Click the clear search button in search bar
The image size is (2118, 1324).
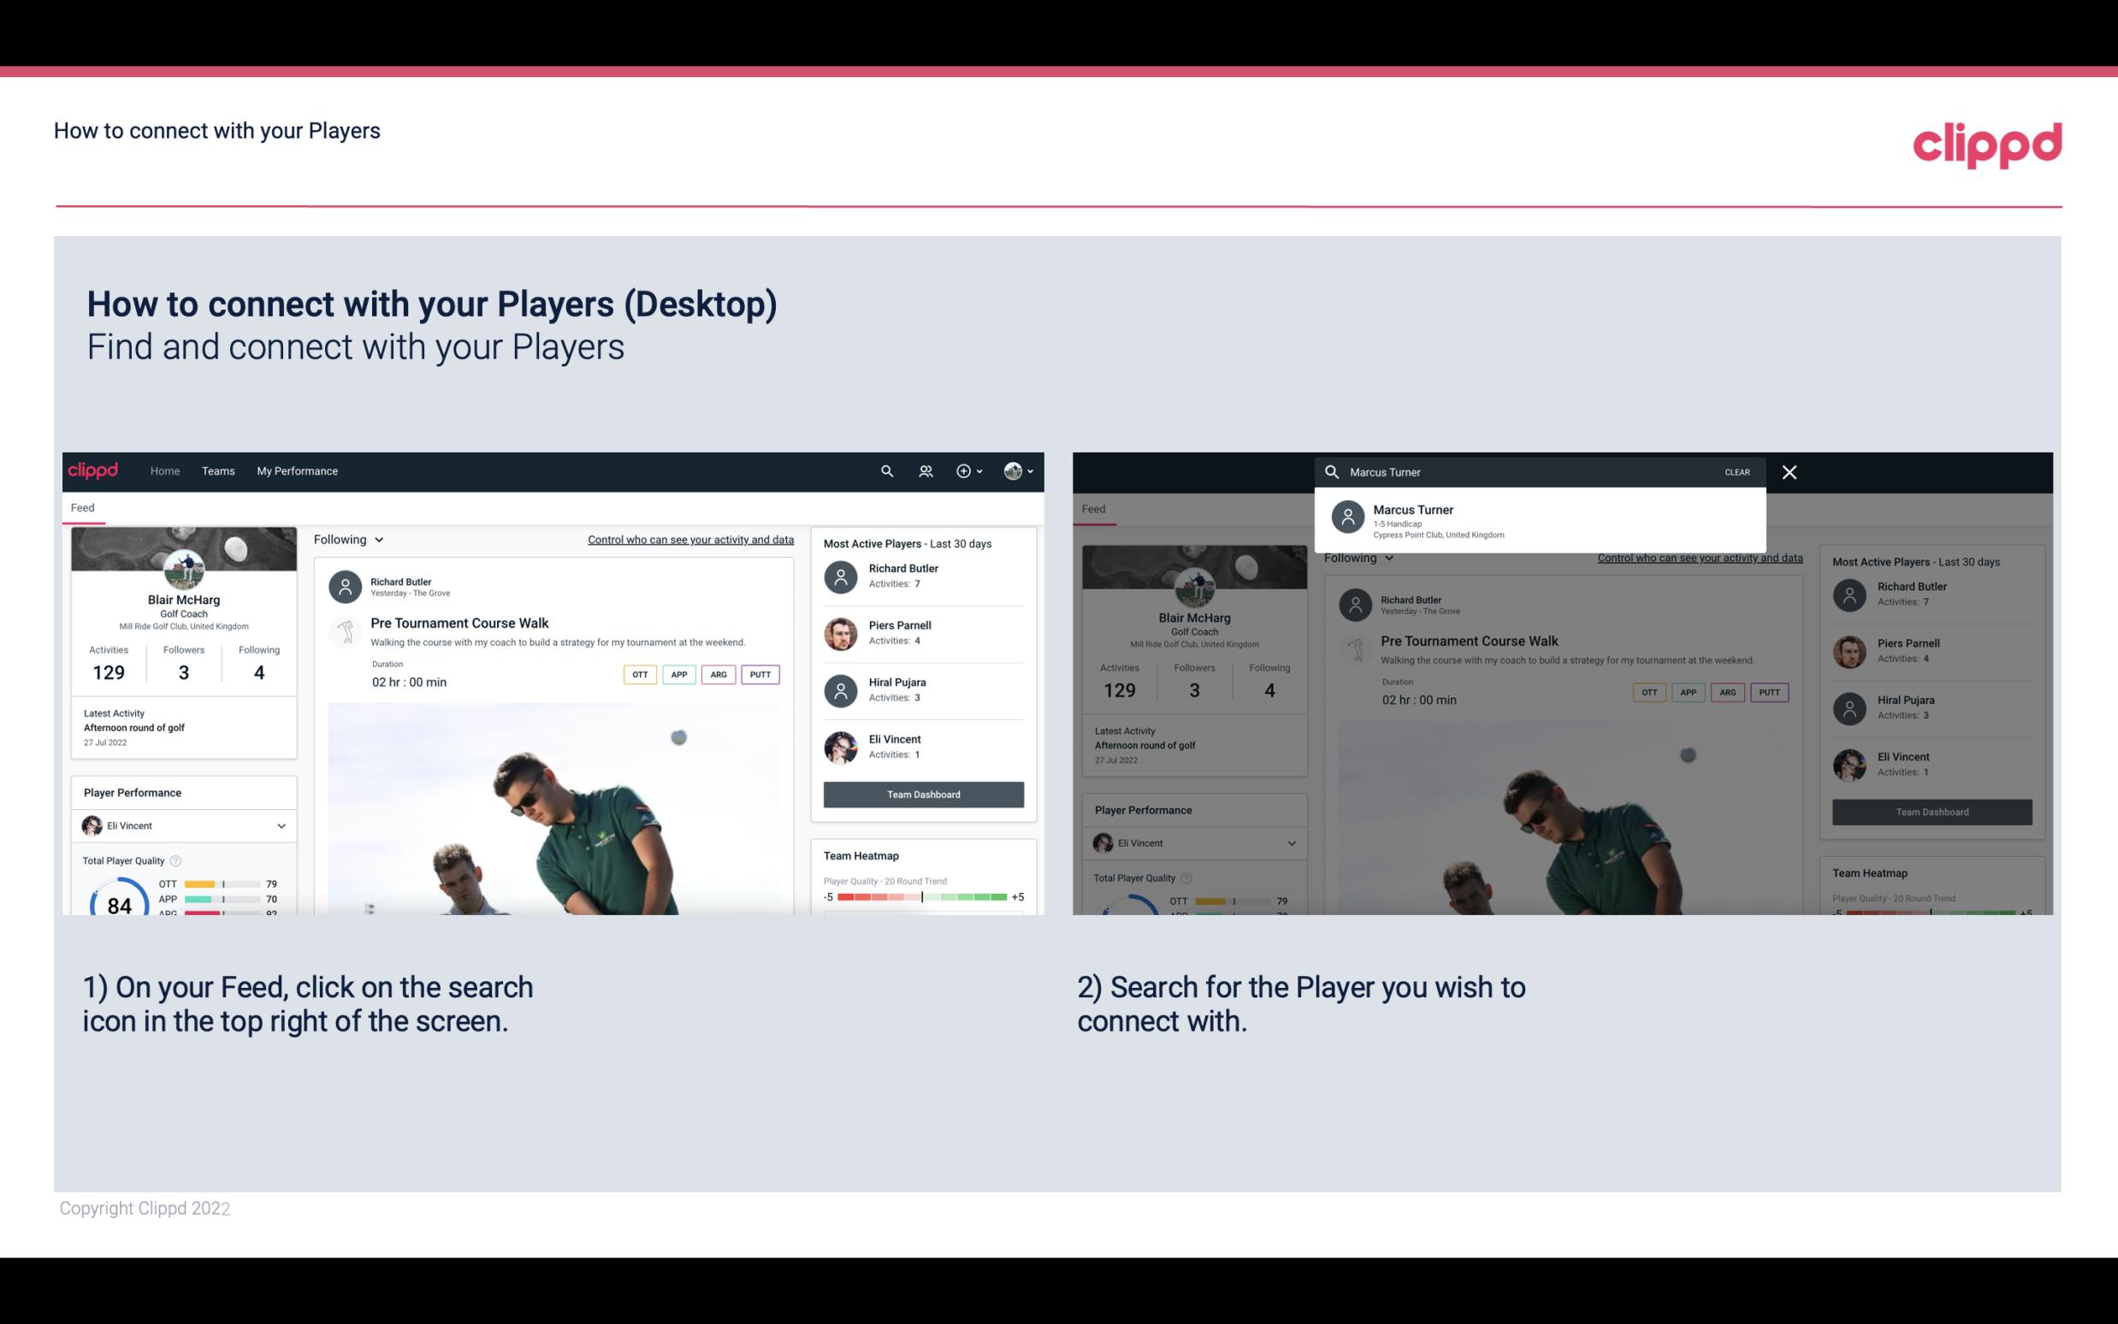click(1736, 471)
